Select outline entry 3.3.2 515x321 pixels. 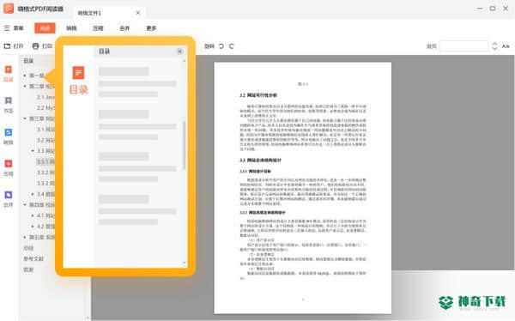coord(45,173)
